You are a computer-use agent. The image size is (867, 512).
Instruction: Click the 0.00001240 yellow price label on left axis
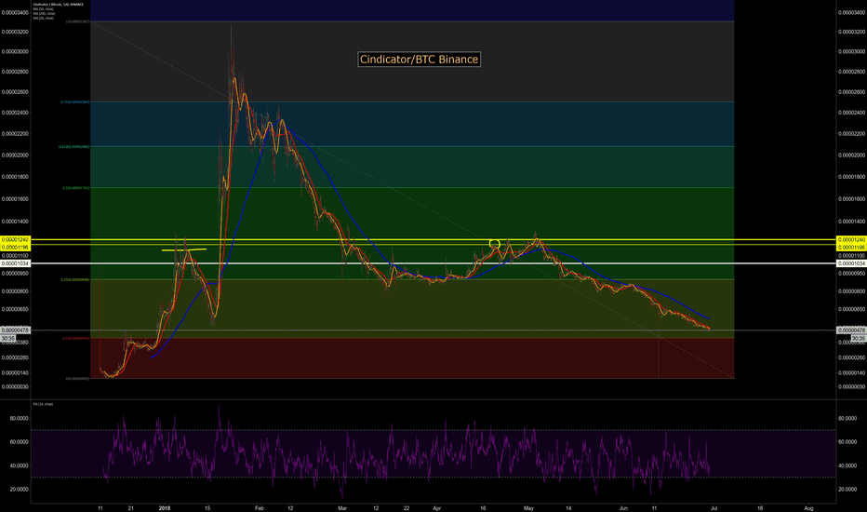(15, 240)
